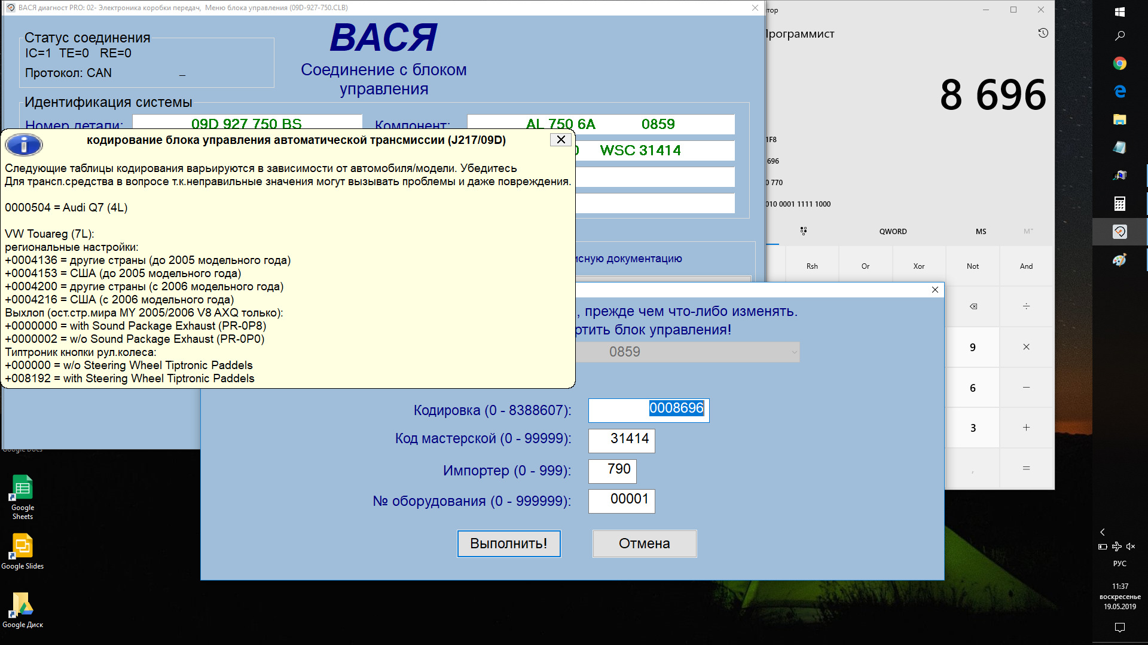
Task: Click the battery tray icon
Action: point(1103,546)
